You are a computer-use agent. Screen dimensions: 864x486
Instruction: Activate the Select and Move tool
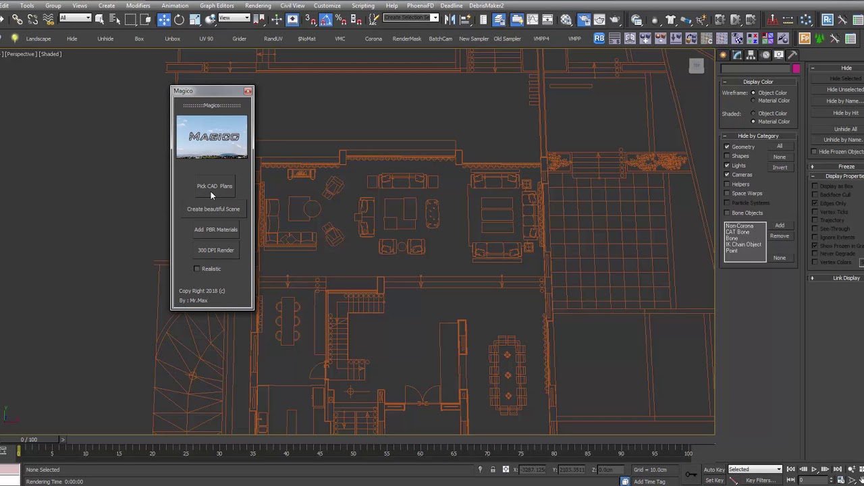(x=164, y=20)
